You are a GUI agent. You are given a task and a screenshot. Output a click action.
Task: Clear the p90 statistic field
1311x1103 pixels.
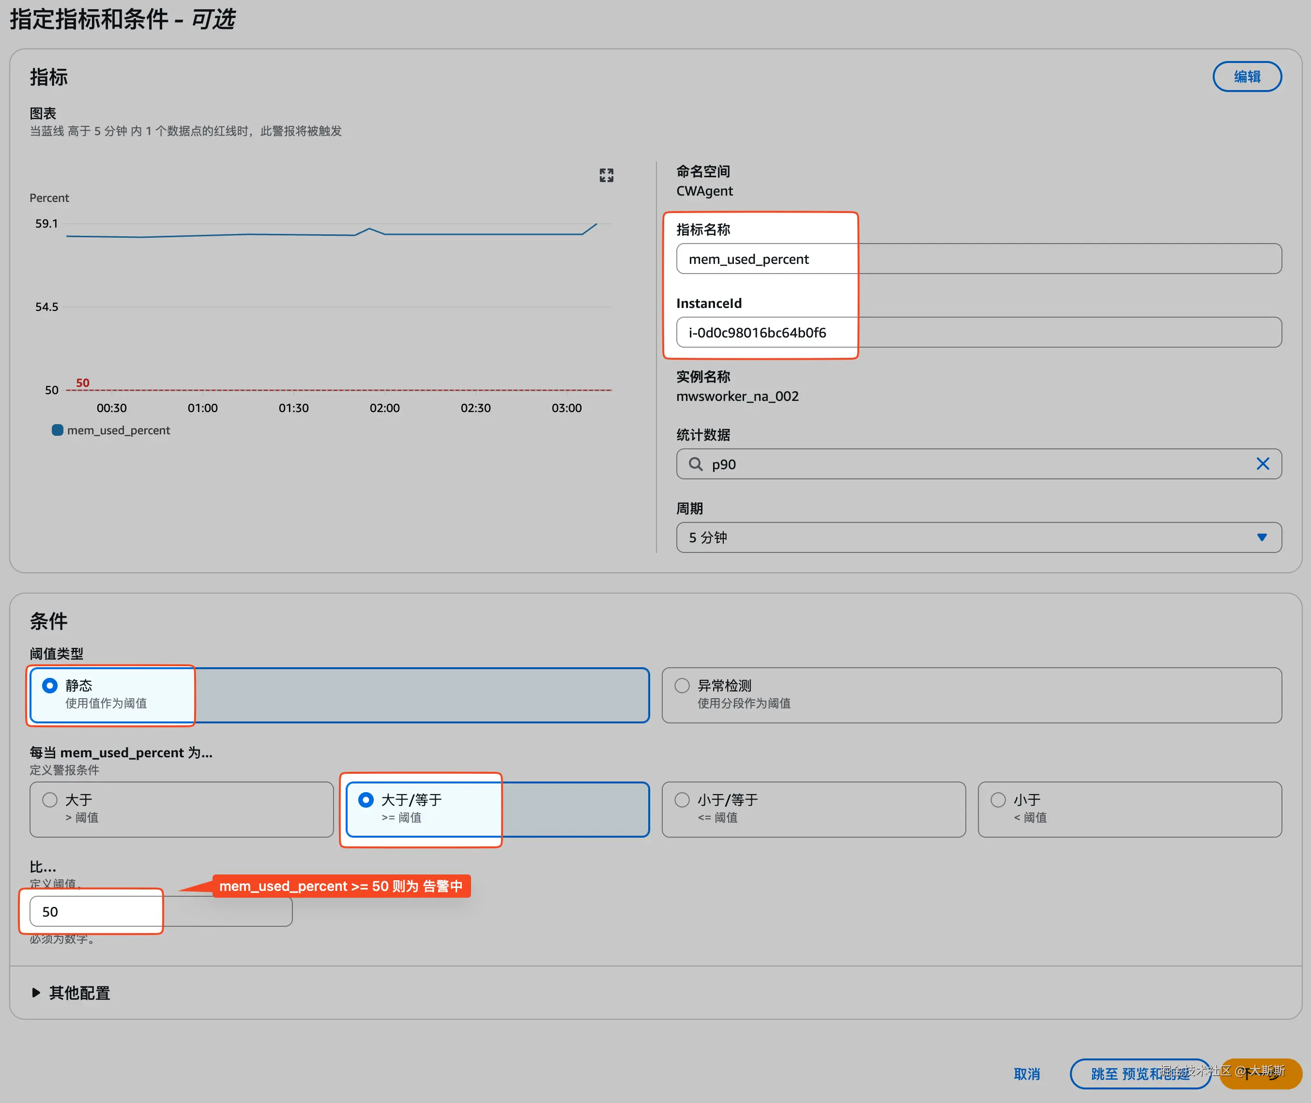coord(1262,464)
